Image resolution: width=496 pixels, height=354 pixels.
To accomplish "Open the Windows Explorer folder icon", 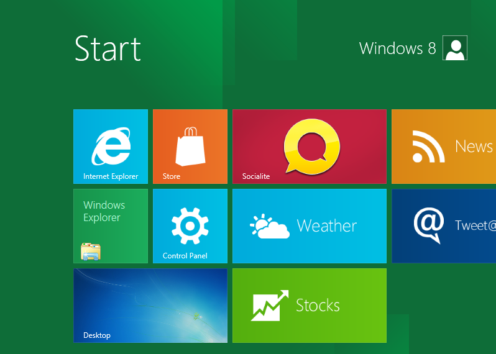I will [x=91, y=252].
